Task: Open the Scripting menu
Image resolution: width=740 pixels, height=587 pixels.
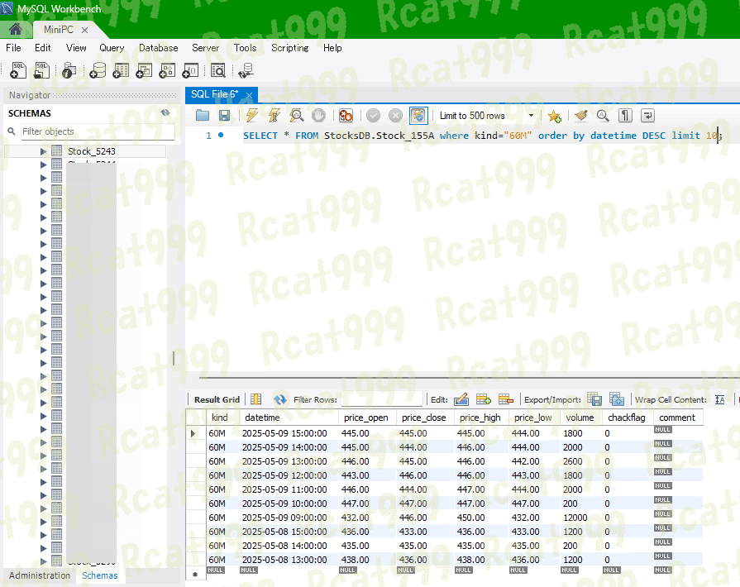Action: pos(289,48)
